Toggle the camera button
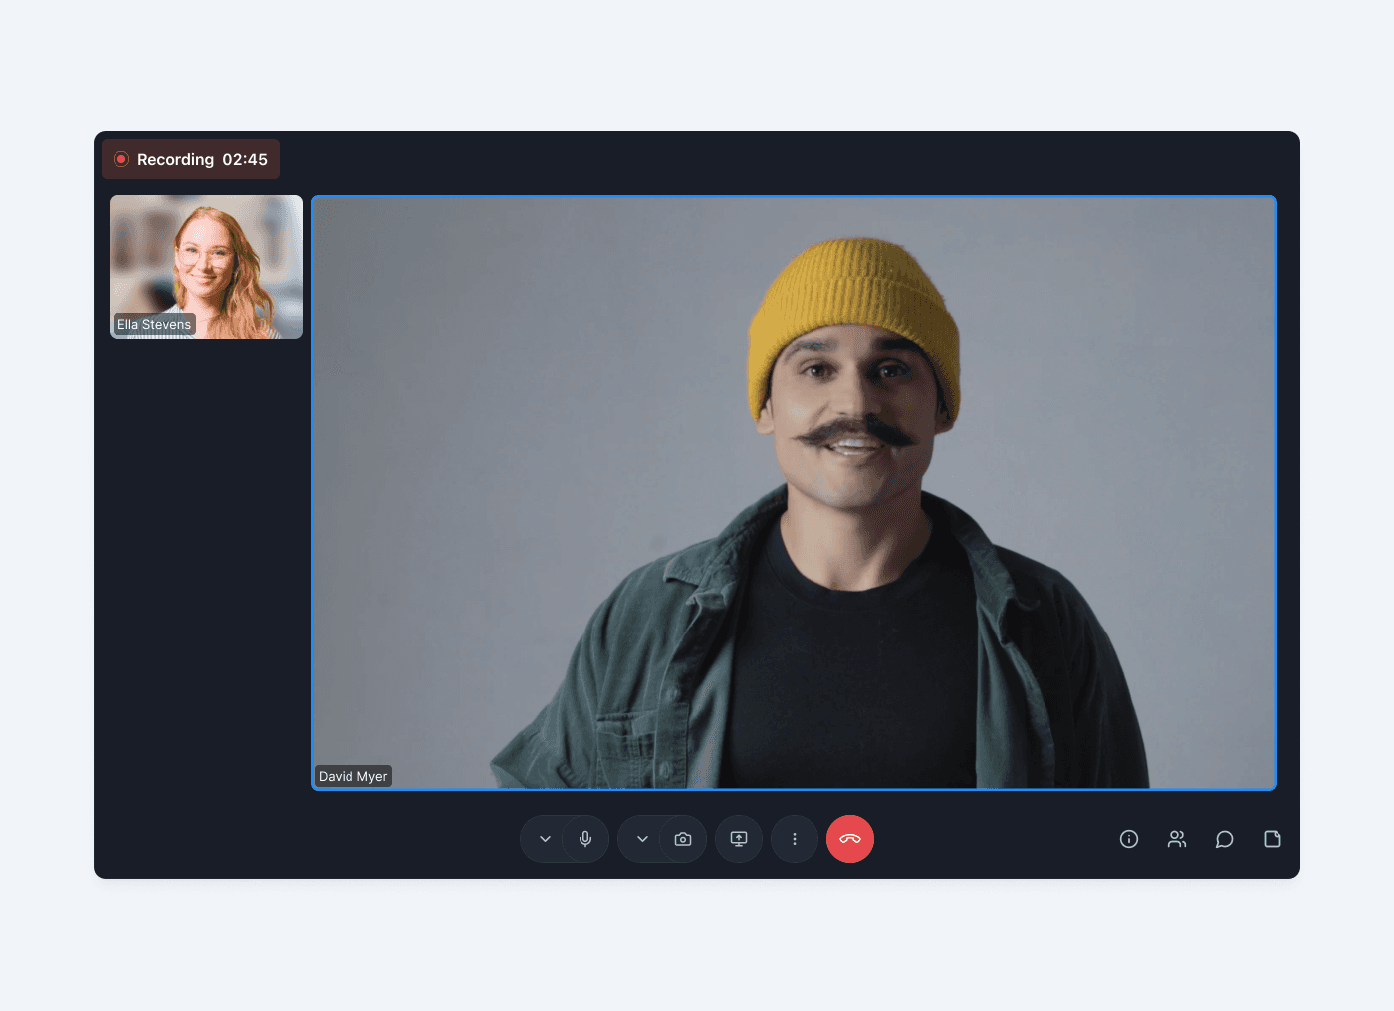 pyautogui.click(x=683, y=839)
